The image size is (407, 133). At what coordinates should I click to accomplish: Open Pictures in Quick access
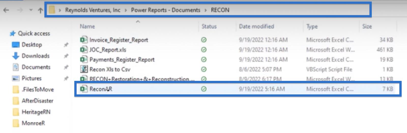pyautogui.click(x=32, y=78)
